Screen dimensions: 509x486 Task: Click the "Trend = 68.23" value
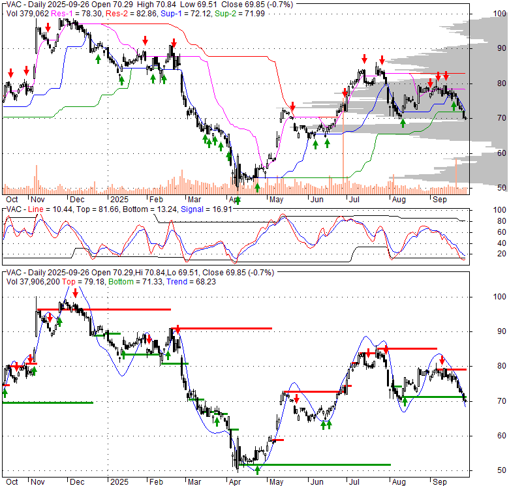coord(191,282)
